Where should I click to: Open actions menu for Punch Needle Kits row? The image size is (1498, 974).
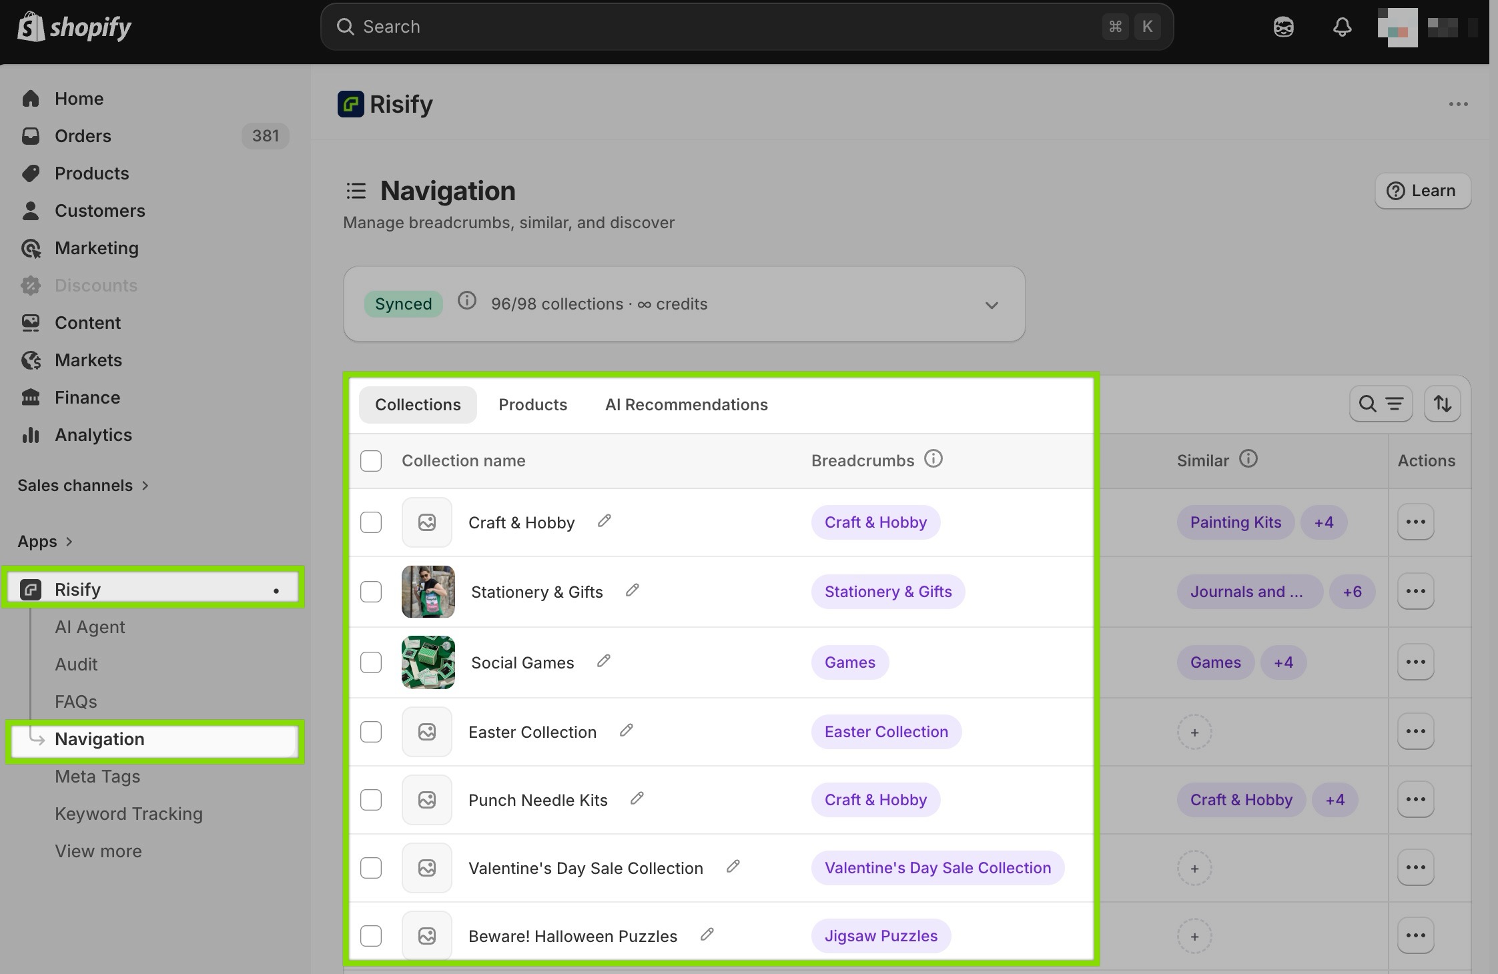pos(1416,800)
